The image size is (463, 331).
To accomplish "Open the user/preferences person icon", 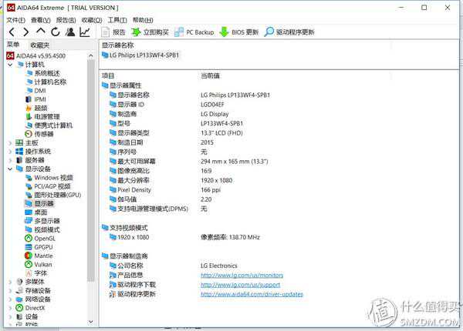I will [70, 32].
